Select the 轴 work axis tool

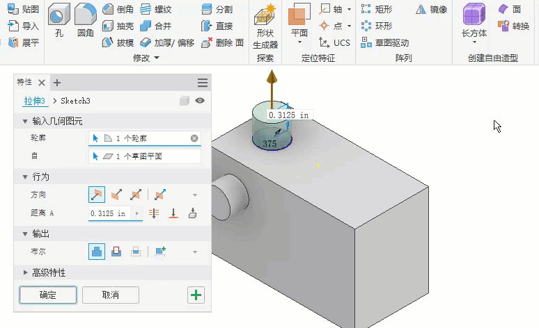point(331,9)
